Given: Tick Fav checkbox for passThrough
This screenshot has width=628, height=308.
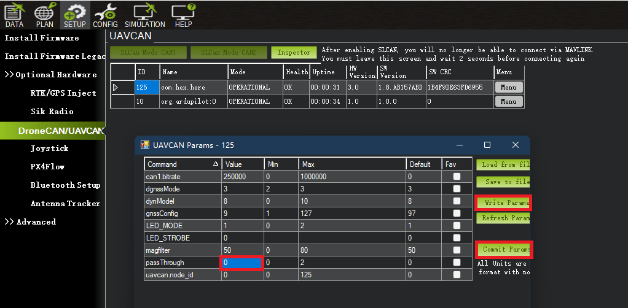Looking at the screenshot, I should click(x=457, y=263).
